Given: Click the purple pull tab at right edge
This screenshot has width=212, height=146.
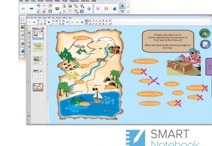Looking at the screenshot, I should [x=209, y=67].
